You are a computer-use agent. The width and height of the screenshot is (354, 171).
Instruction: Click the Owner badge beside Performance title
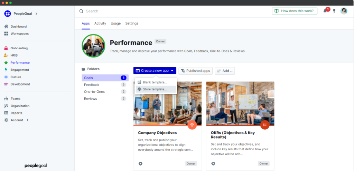(x=160, y=41)
